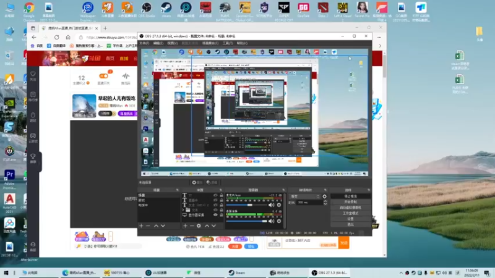Open Wallpaper Engine desktop shortcut
The image size is (495, 278).
coord(88,11)
